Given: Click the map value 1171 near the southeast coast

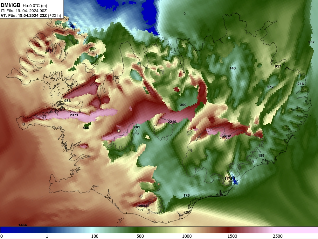Looking at the screenshot, I should pyautogui.click(x=229, y=178).
